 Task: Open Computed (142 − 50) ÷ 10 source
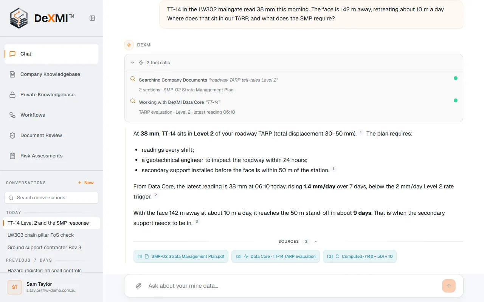[x=360, y=256]
